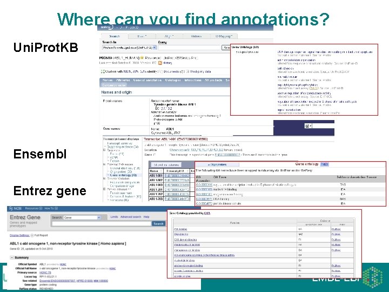Open the Retrieve tab in UniProt
This screenshot has width=389, height=292.
(196, 36)
